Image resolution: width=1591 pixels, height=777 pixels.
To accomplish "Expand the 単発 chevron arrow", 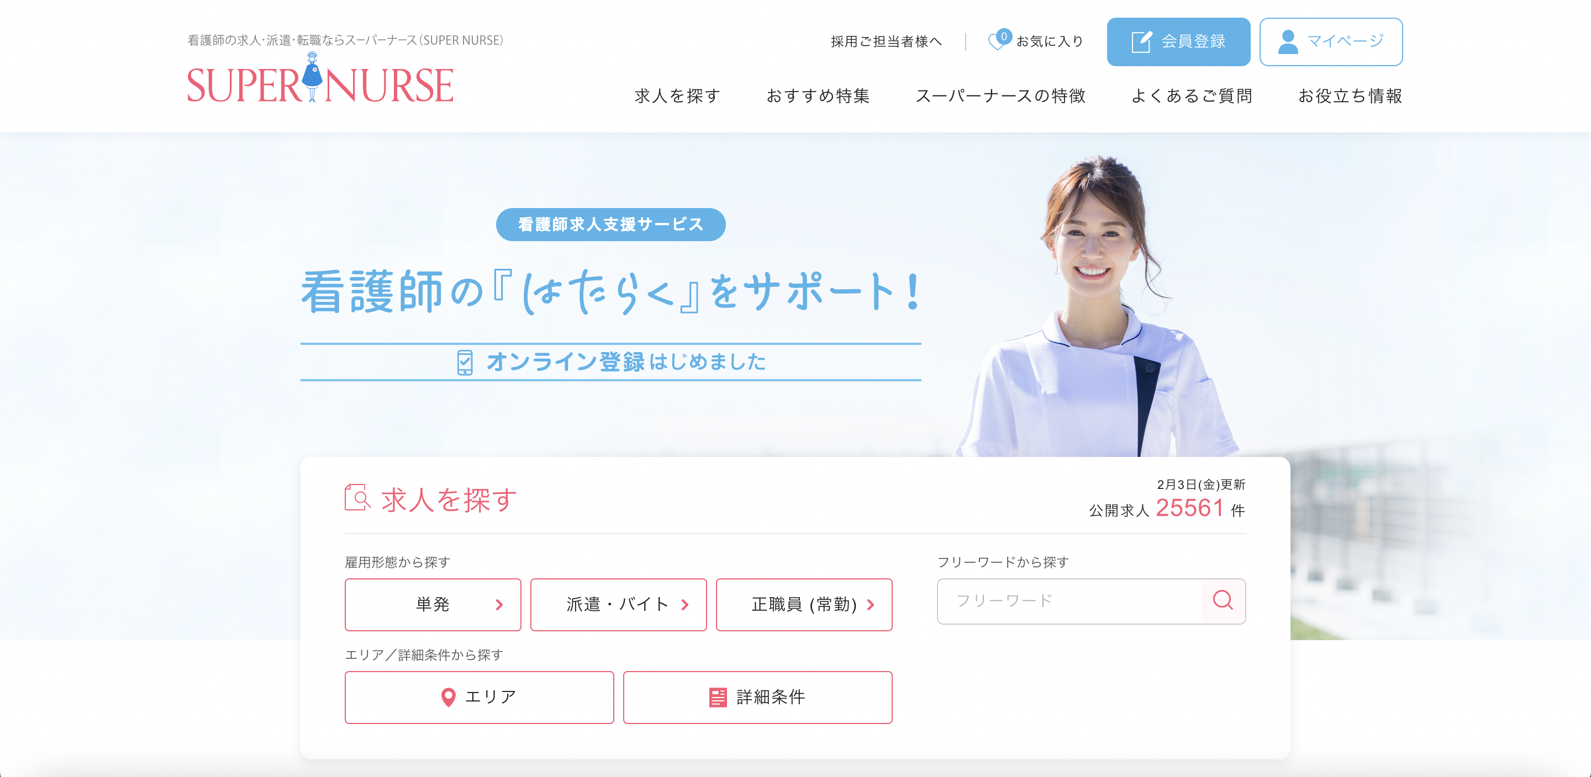I will click(x=499, y=605).
